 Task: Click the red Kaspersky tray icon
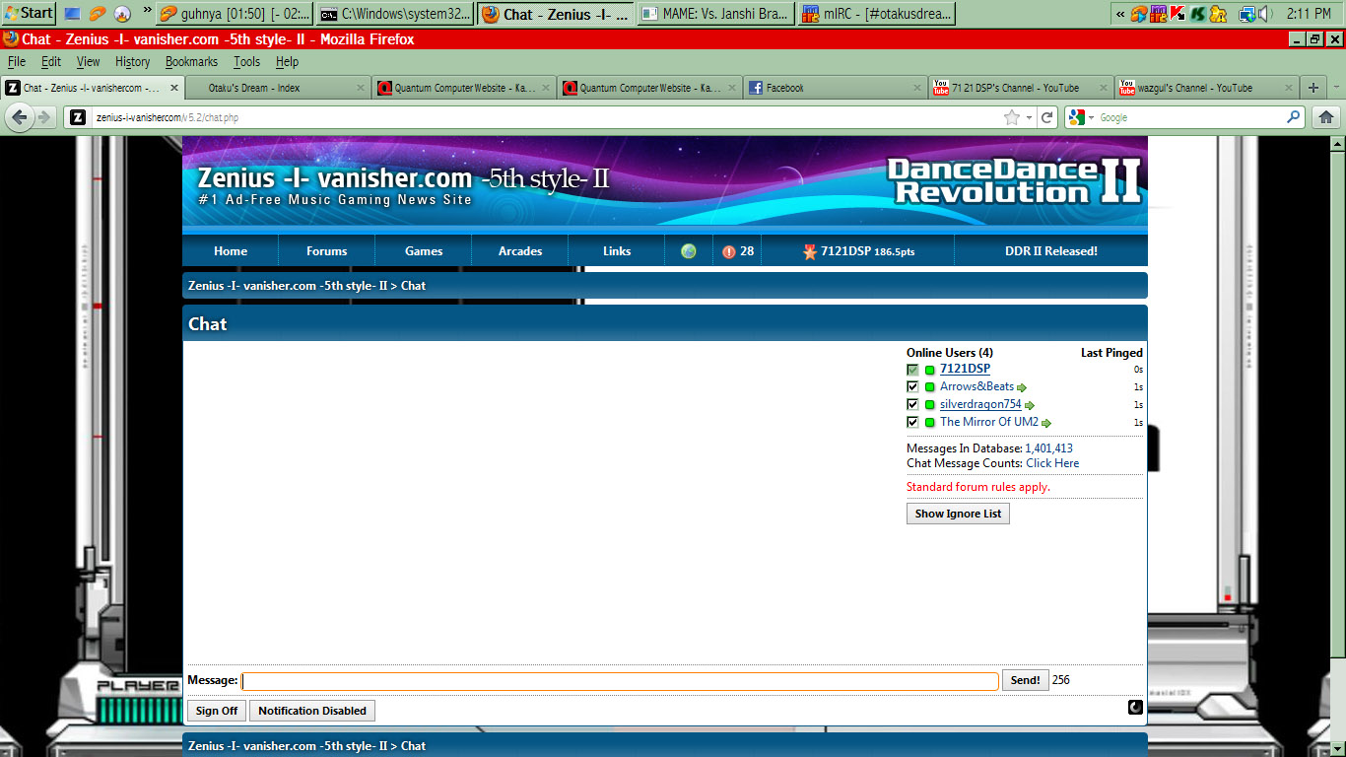pyautogui.click(x=1178, y=14)
